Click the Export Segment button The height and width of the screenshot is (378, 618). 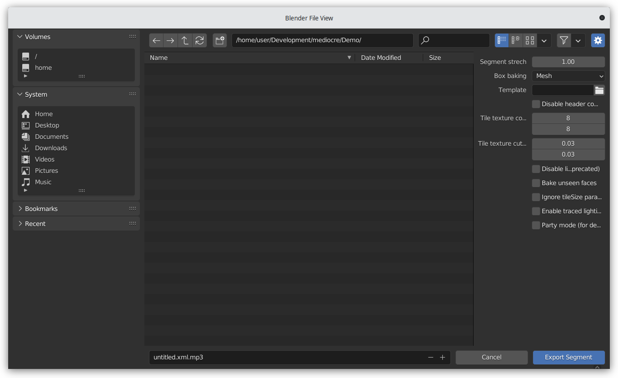[x=569, y=357]
